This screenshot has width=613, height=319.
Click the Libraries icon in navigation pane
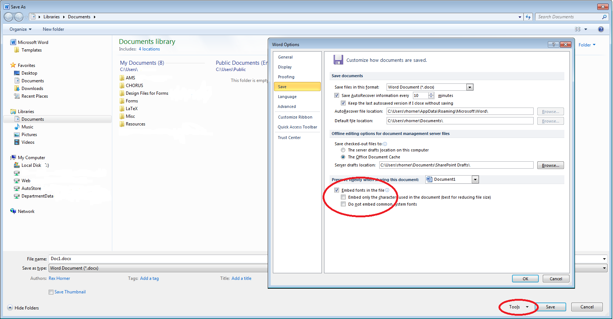tap(13, 112)
